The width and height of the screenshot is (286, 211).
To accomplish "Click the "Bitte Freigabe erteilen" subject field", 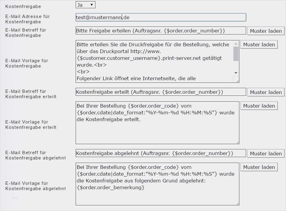I will [x=161, y=30].
